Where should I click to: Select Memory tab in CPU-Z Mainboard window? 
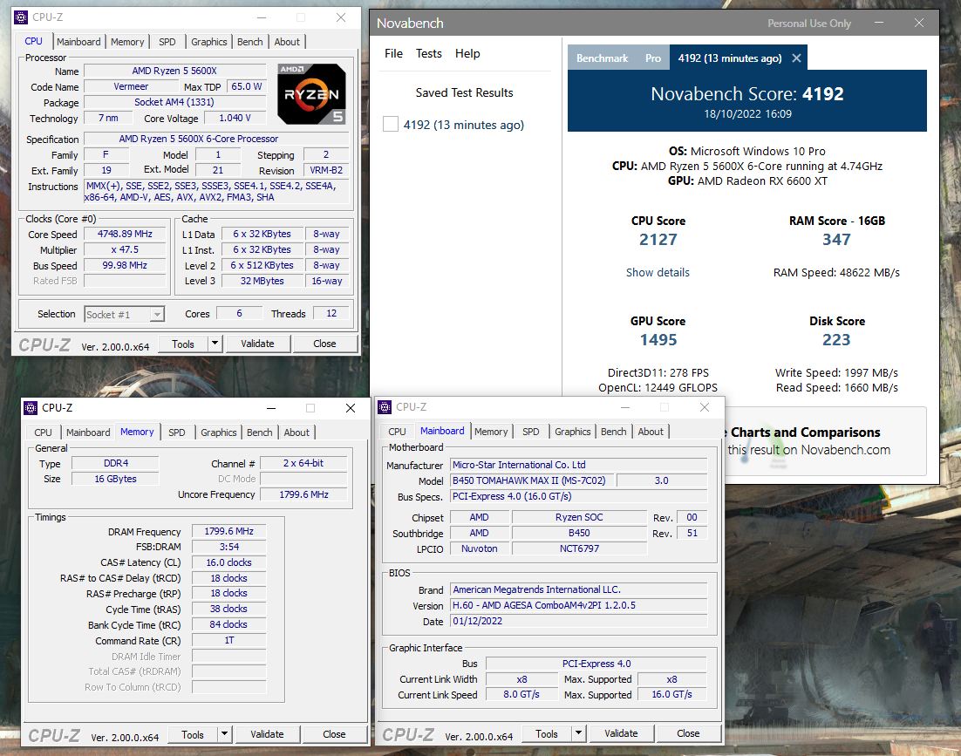point(491,432)
